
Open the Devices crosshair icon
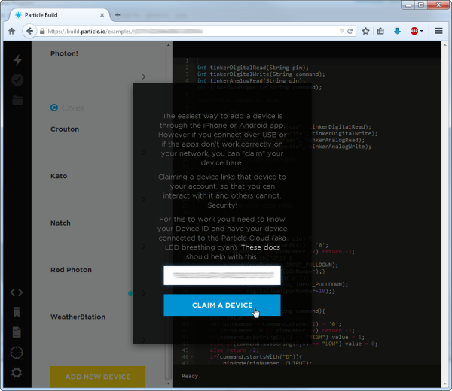(x=17, y=353)
